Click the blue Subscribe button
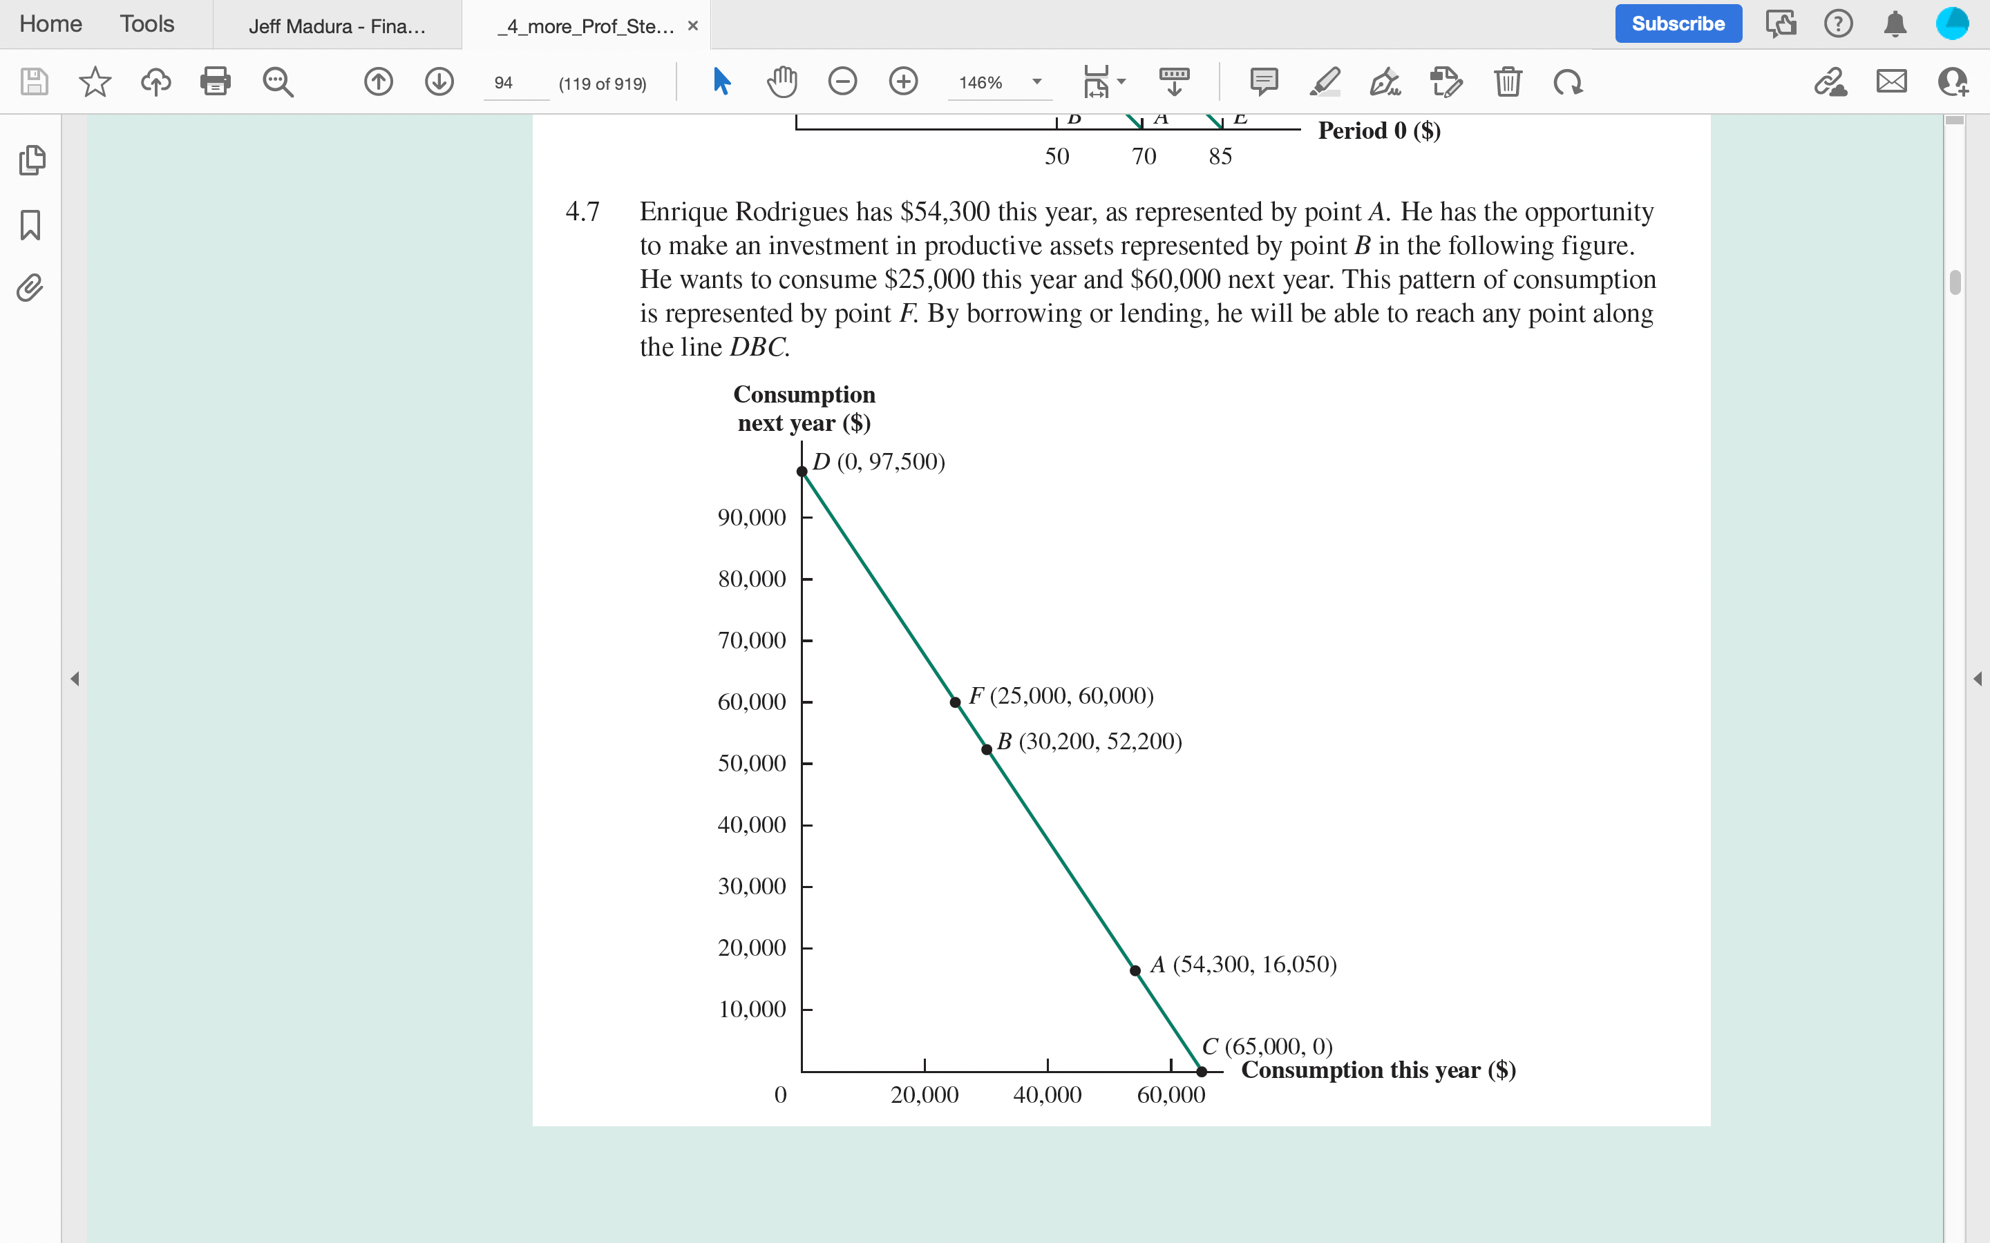The height and width of the screenshot is (1243, 1990). [x=1678, y=24]
